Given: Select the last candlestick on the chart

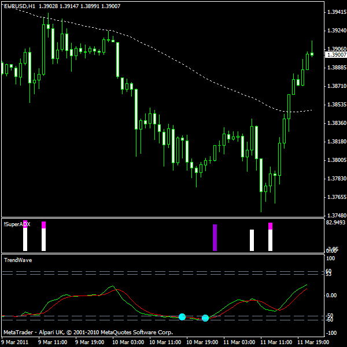Looking at the screenshot, I should (x=312, y=54).
